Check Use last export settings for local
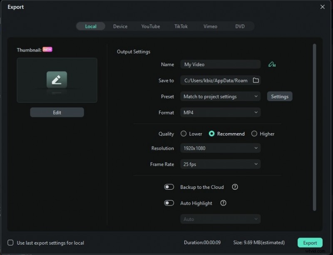This screenshot has width=333, height=255. pyautogui.click(x=10, y=243)
